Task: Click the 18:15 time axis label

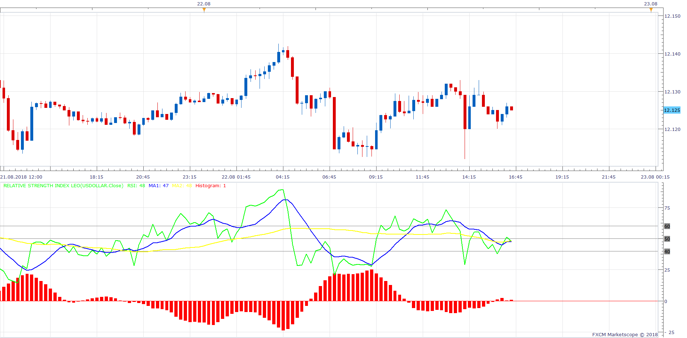Action: [x=96, y=177]
